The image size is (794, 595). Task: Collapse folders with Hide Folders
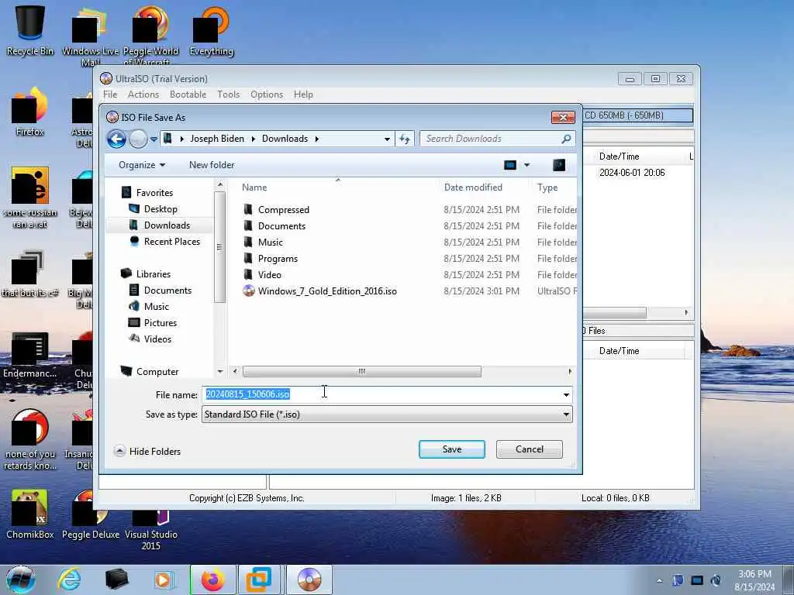tap(147, 452)
